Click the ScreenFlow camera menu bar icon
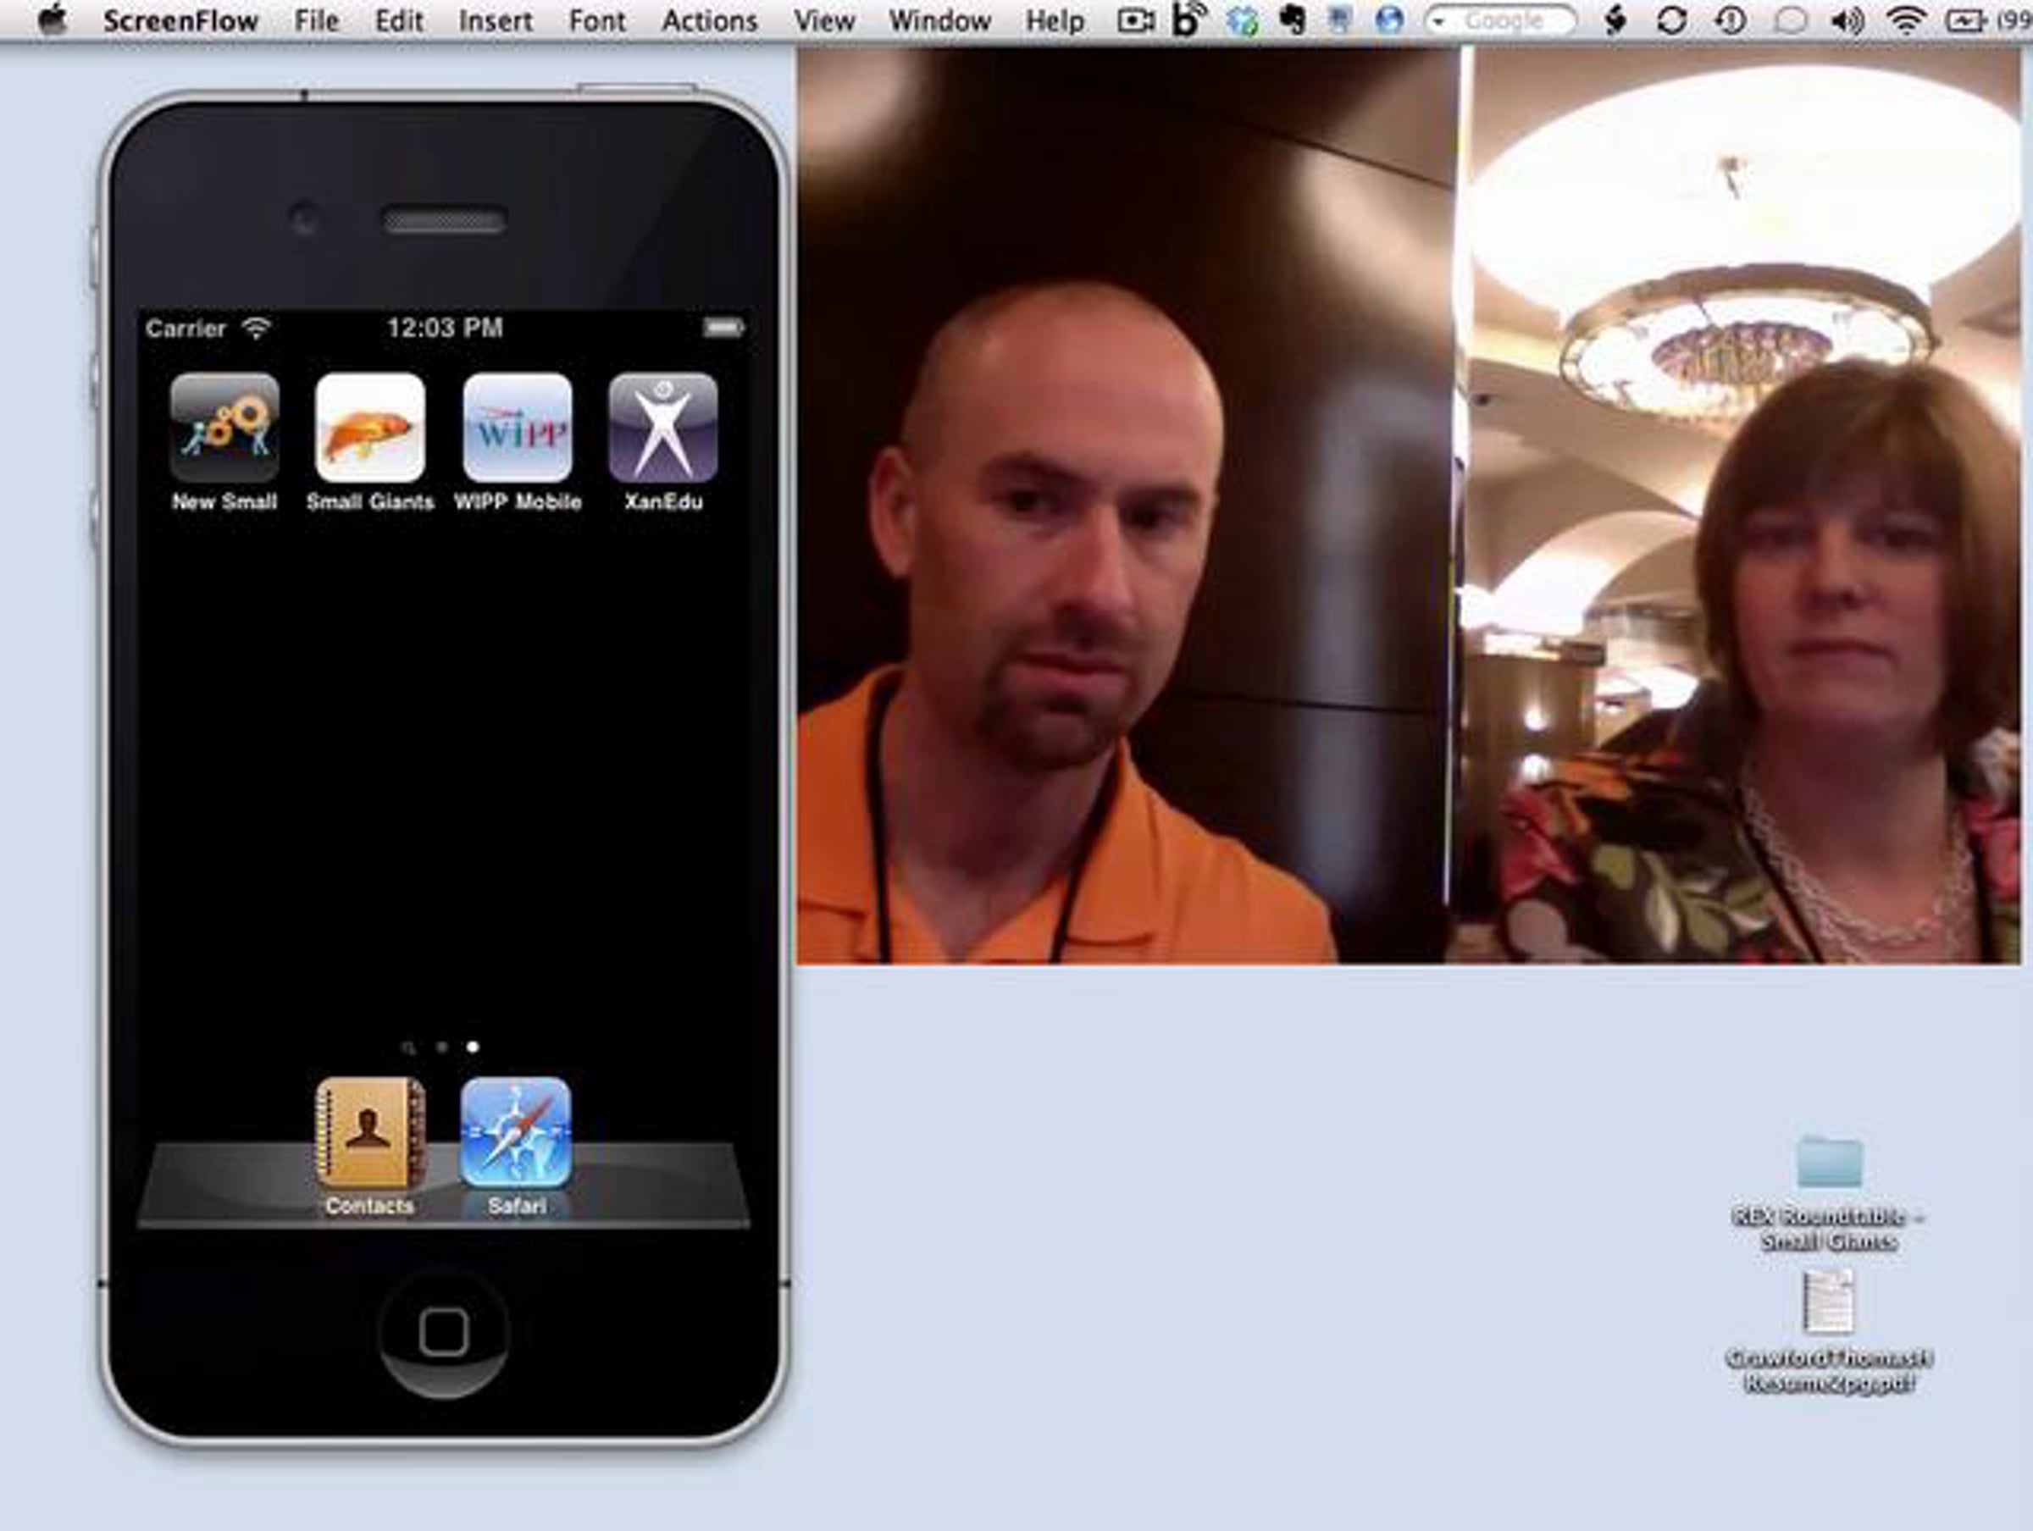 [1136, 20]
